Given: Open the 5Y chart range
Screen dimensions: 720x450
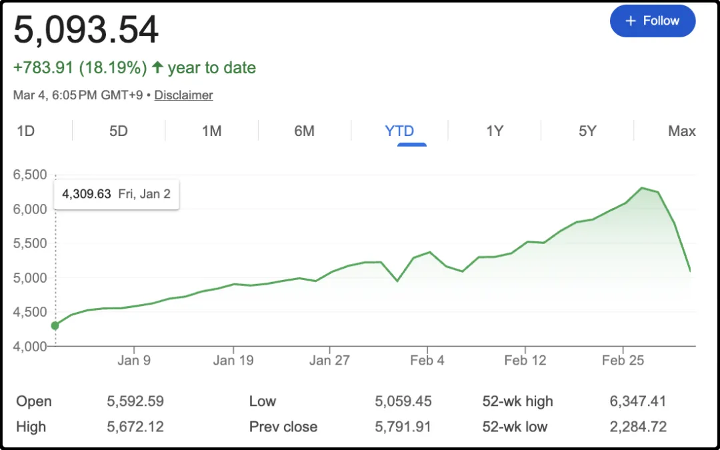Looking at the screenshot, I should click(587, 131).
